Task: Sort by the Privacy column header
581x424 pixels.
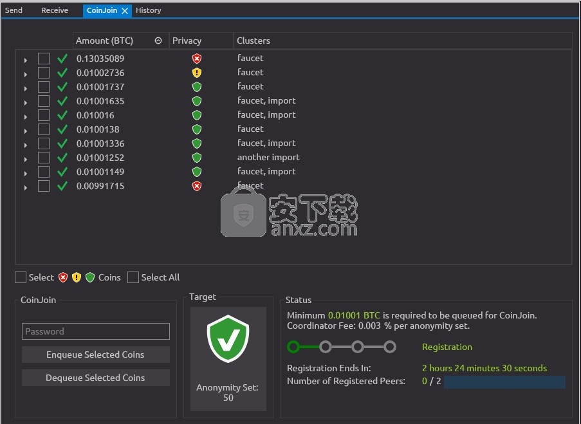Action: pos(201,41)
